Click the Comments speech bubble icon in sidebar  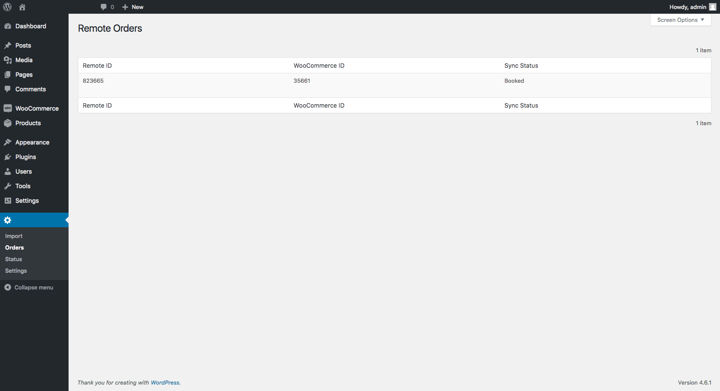8,89
